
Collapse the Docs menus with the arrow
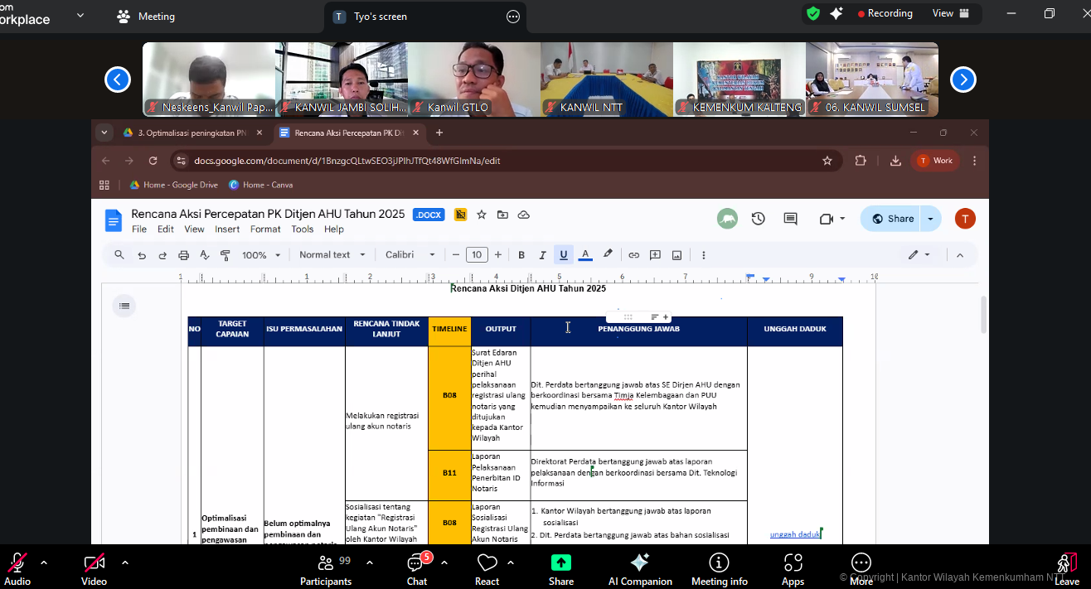click(960, 255)
